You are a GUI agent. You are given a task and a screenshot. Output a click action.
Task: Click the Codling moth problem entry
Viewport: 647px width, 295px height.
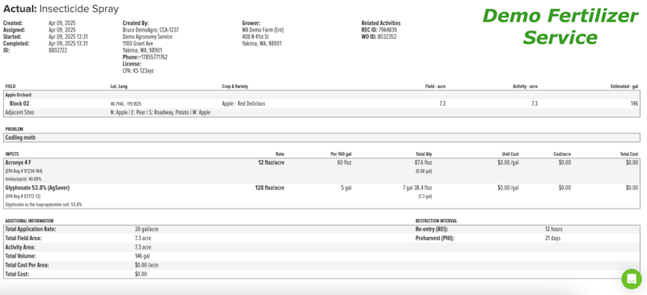tap(20, 138)
